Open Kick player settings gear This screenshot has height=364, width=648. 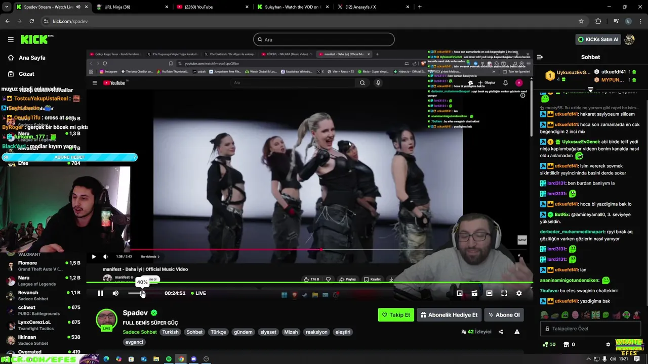(519, 293)
